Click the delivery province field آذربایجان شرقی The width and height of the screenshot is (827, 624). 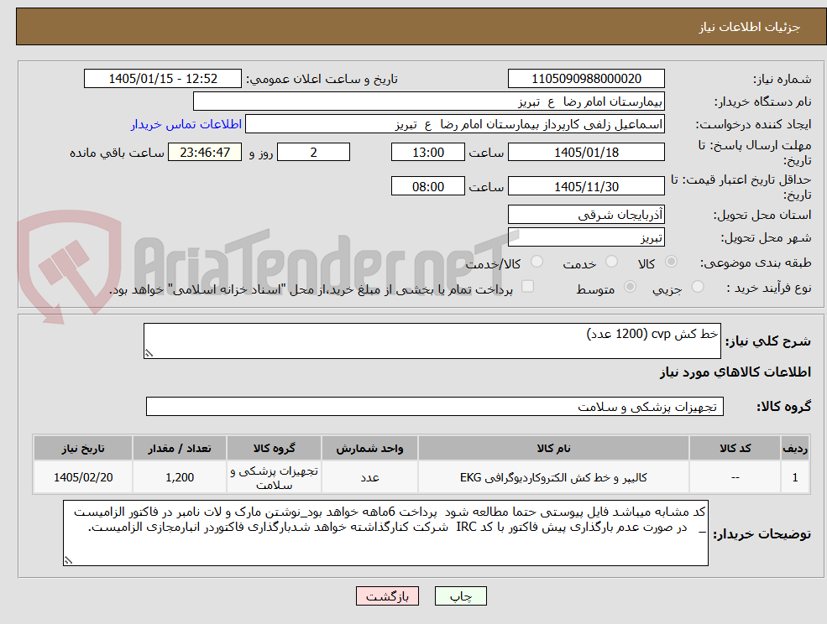click(x=586, y=215)
